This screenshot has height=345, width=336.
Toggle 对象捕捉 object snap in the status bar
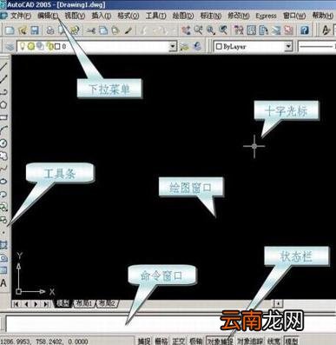pyautogui.click(x=220, y=342)
